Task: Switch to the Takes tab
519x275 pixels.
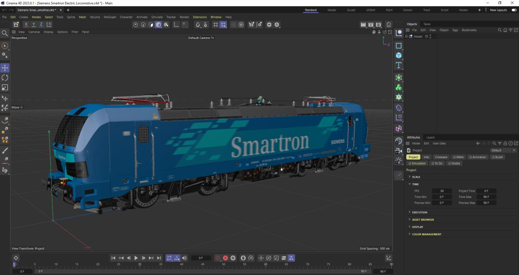Action: coord(427,24)
